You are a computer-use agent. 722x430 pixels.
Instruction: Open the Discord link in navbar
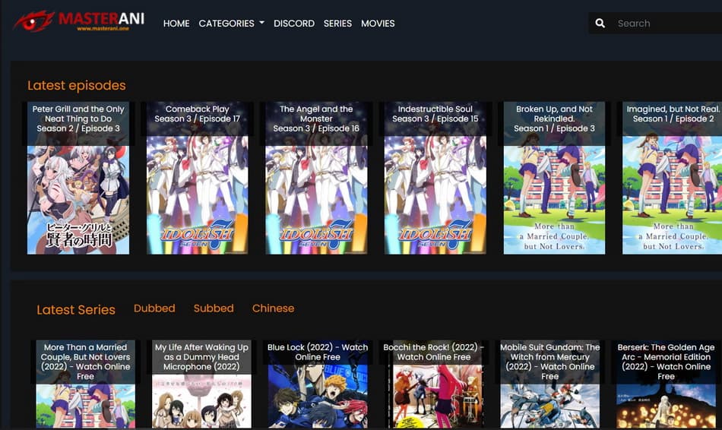(x=294, y=24)
